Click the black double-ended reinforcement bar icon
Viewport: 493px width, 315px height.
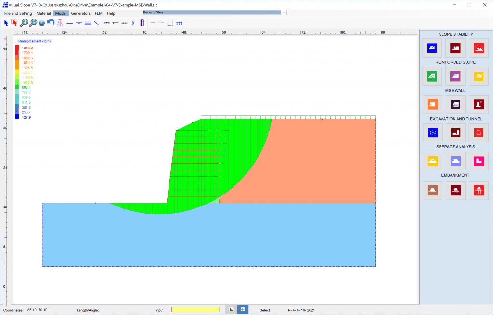point(106,23)
